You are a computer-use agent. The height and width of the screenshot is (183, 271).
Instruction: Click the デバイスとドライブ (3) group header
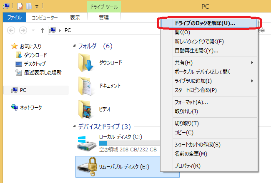pyautogui.click(x=104, y=127)
